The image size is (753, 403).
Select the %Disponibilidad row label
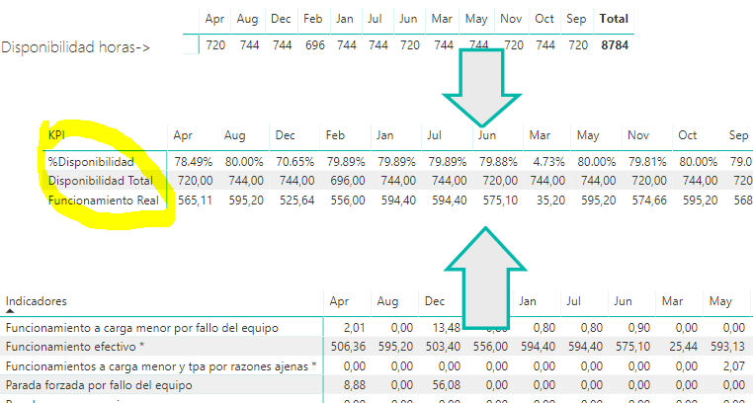(91, 162)
